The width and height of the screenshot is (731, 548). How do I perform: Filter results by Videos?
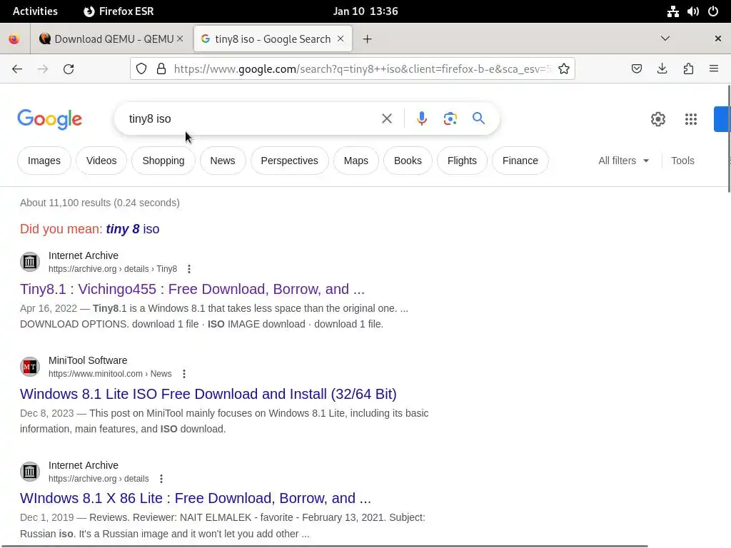click(x=101, y=161)
